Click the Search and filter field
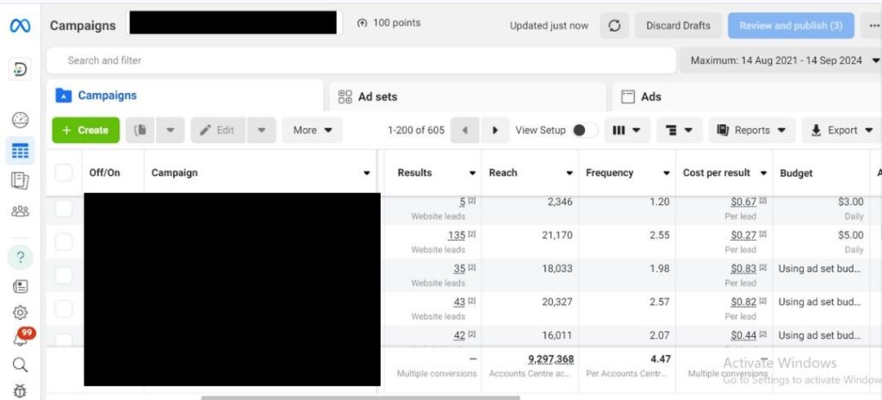The width and height of the screenshot is (882, 400). click(x=362, y=60)
